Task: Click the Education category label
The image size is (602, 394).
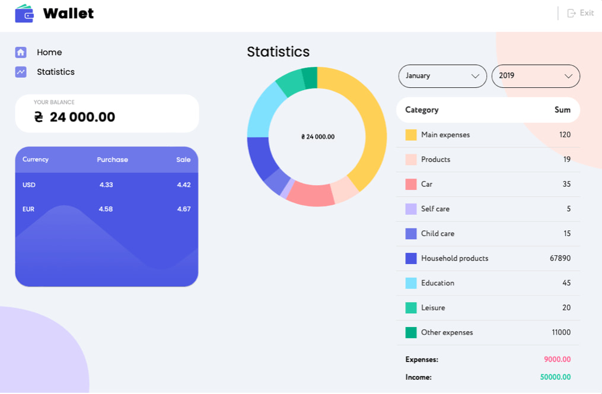Action: tap(437, 283)
